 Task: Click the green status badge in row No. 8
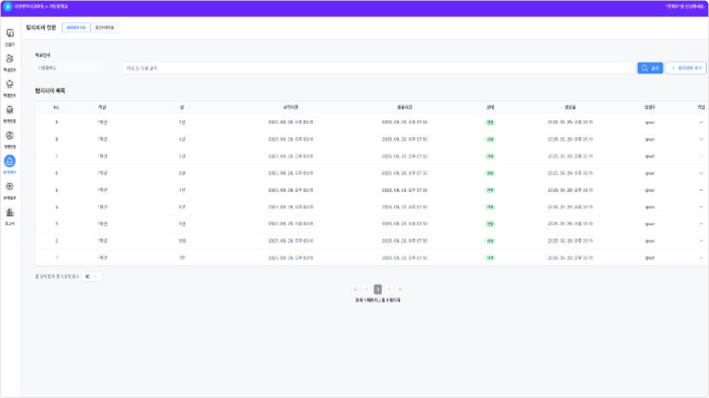point(490,139)
